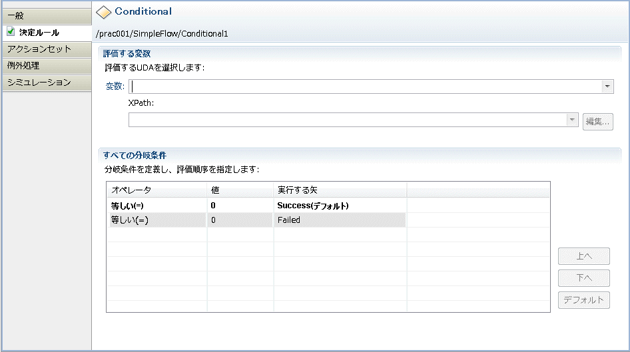The width and height of the screenshot is (630, 352).
Task: Click the すべての分岐条件 section header
Action: tap(135, 155)
